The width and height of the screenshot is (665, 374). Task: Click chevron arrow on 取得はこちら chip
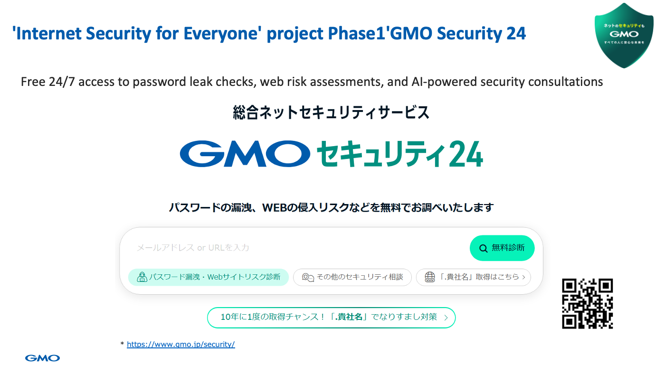click(523, 277)
